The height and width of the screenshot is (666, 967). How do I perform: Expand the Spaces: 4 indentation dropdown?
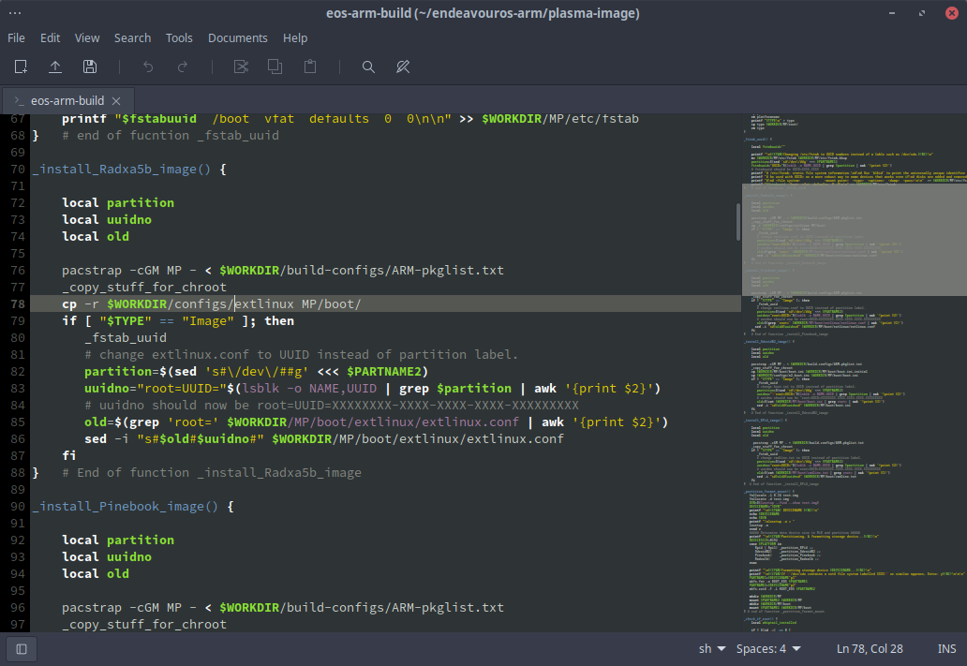[x=768, y=649]
